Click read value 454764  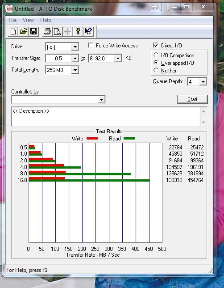point(195,180)
